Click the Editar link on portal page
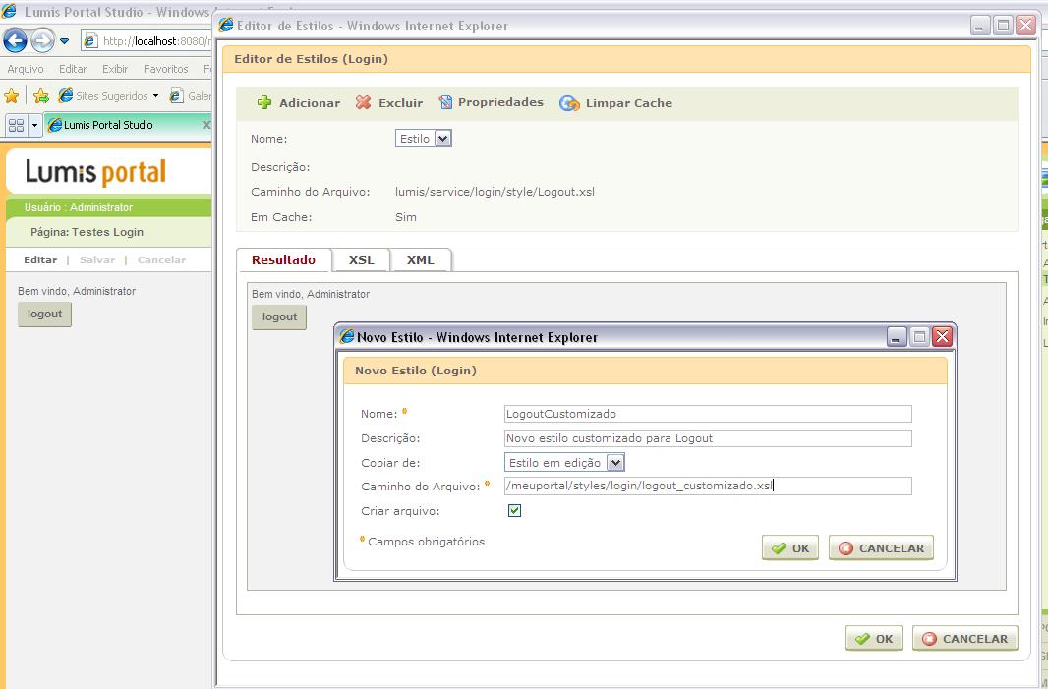1048x689 pixels. (x=40, y=259)
